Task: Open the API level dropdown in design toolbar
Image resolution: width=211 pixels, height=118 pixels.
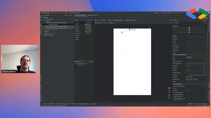Action: pos(109,20)
